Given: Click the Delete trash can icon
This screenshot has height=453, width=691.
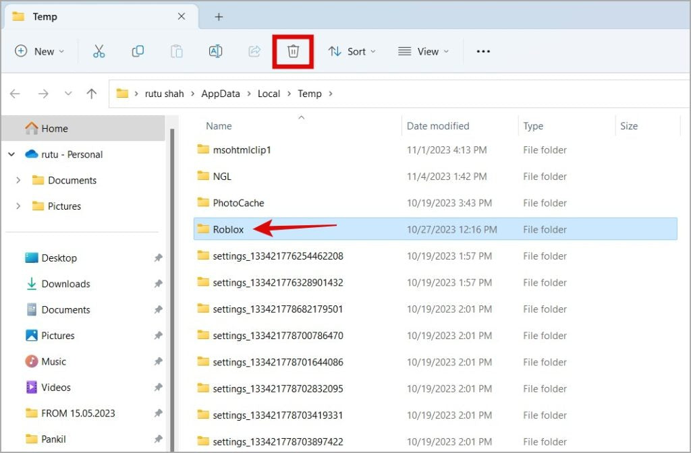Looking at the screenshot, I should 293,51.
